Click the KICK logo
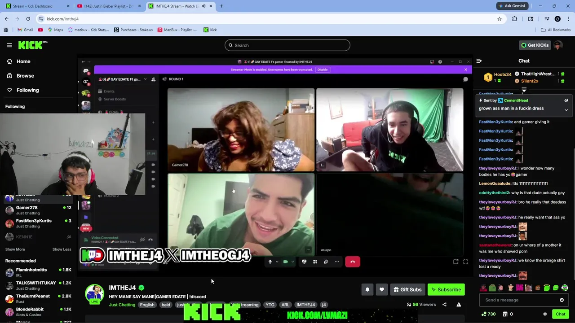575x323 pixels. coord(32,45)
